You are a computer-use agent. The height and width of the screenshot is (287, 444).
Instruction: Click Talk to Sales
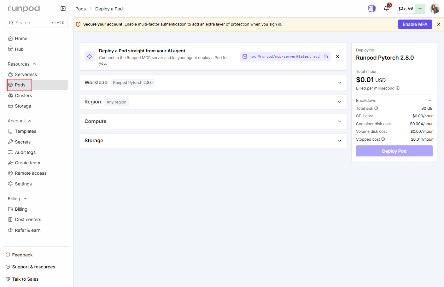point(22,279)
